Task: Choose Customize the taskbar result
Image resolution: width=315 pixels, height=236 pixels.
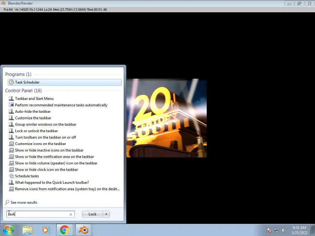Action: (x=33, y=118)
